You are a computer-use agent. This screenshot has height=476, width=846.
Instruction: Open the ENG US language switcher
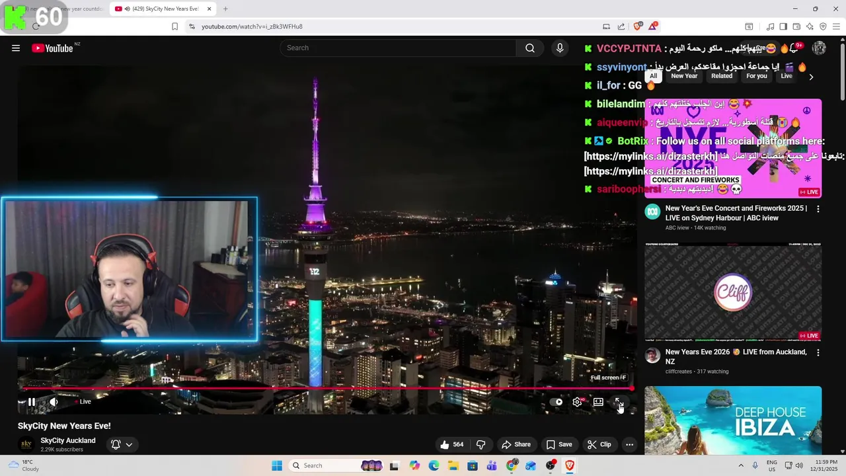coord(771,465)
